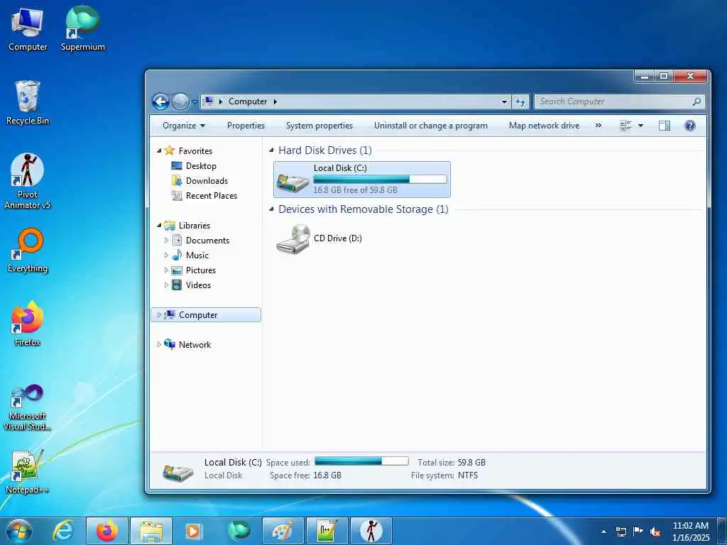Select the Microsoft Visual Studio desktop shortcut
This screenshot has width=727, height=545.
pyautogui.click(x=28, y=408)
